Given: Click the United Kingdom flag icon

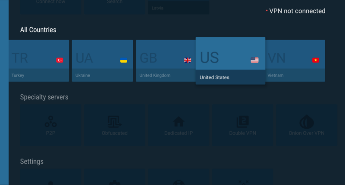Looking at the screenshot, I should 188,60.
